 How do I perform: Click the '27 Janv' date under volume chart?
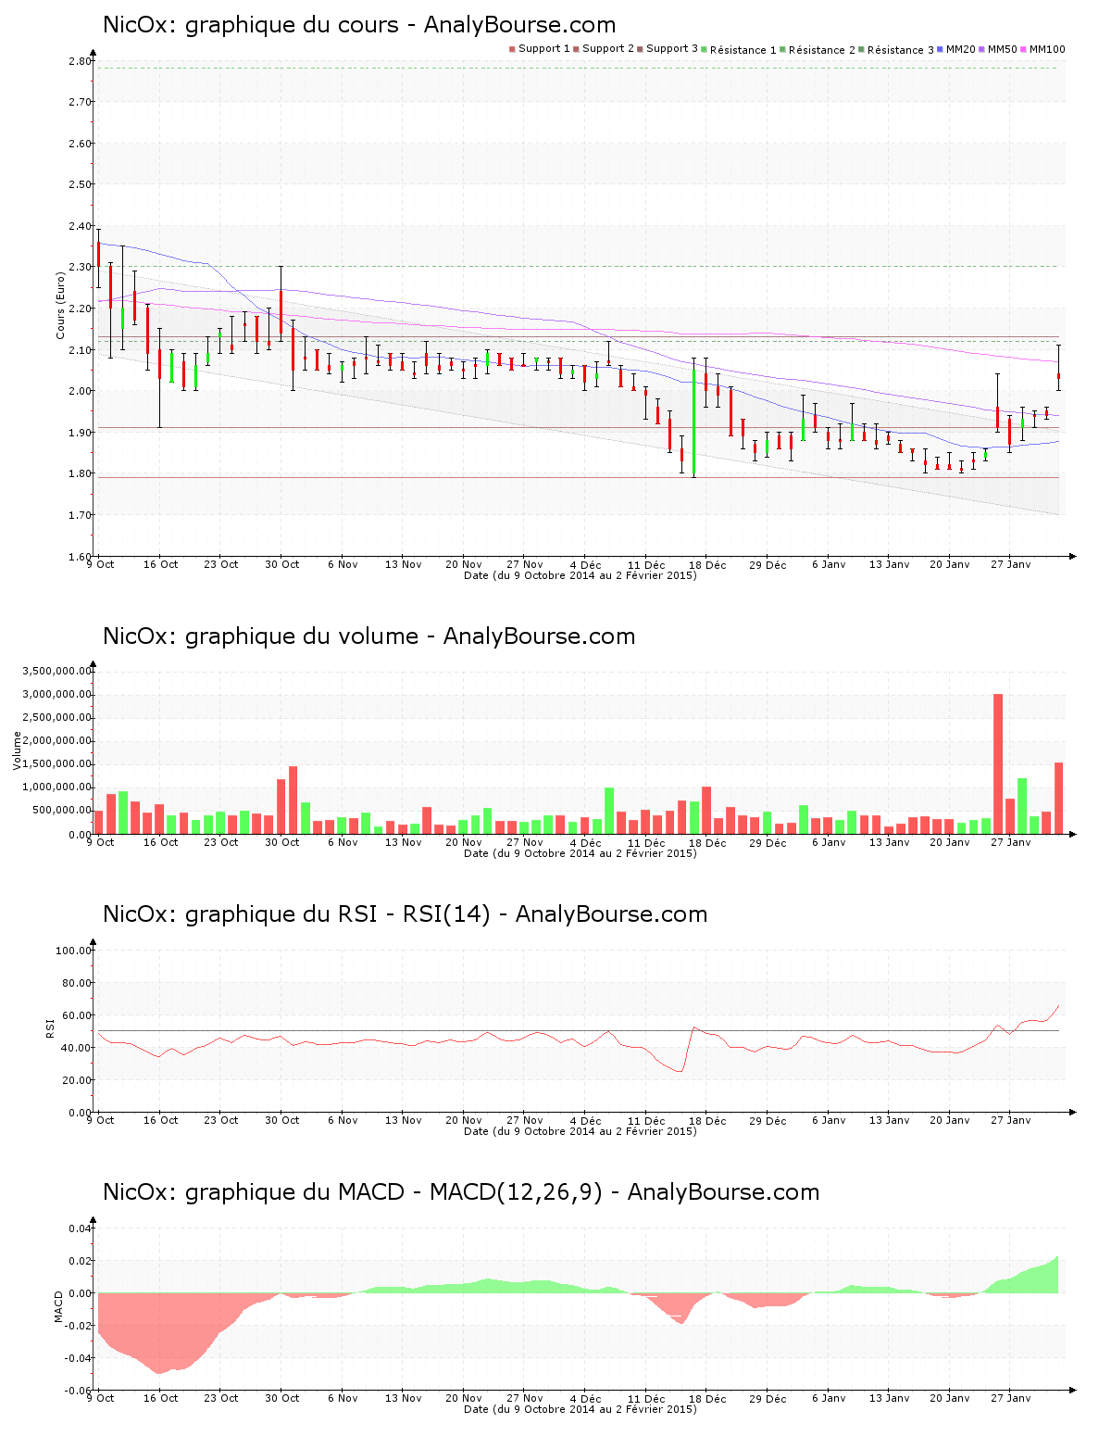pyautogui.click(x=1011, y=842)
